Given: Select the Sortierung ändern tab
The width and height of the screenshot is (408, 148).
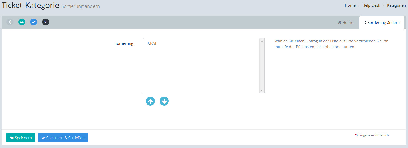Looking at the screenshot, I should click(382, 23).
